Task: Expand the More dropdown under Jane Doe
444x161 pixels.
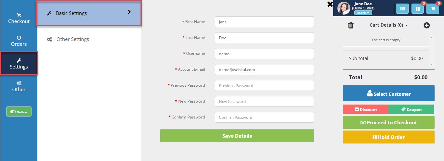Action: tap(363, 13)
